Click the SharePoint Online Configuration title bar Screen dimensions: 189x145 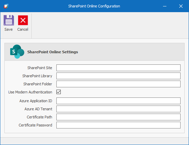click(x=94, y=6)
